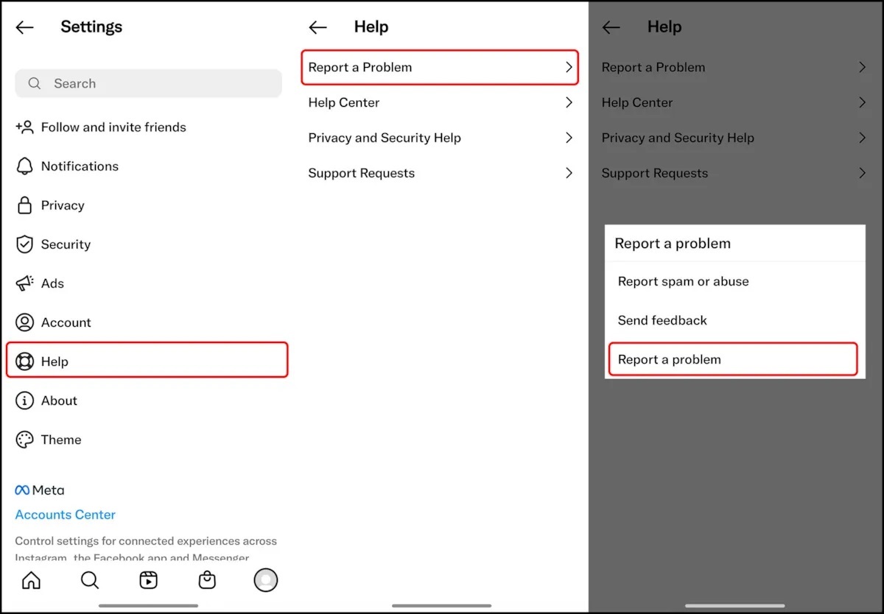
Task: Open the Reels icon in bottom bar
Action: pos(149,580)
